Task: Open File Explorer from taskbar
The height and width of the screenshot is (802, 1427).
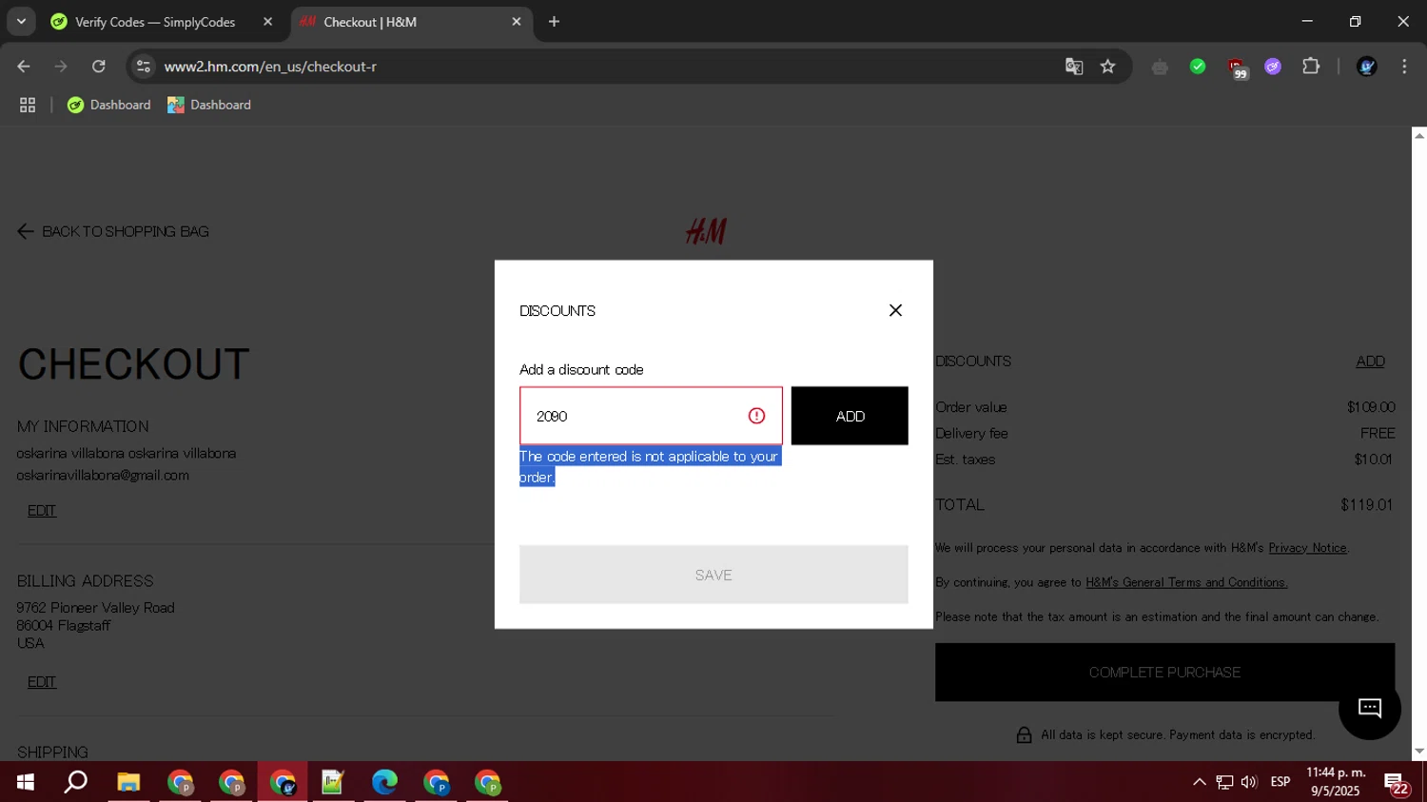Action: 128,782
